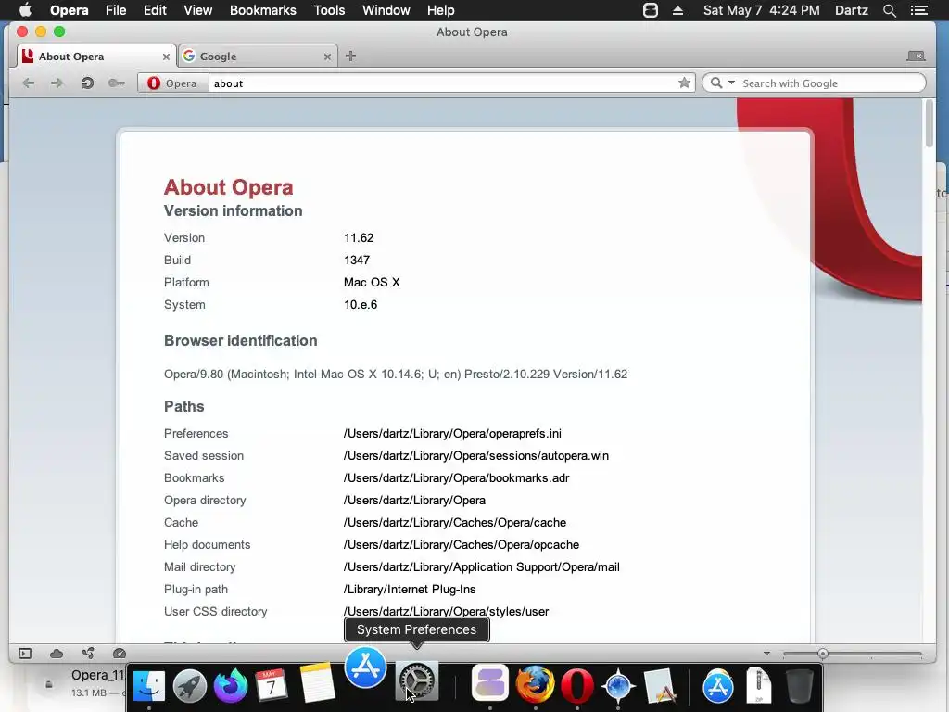
Task: Open System Preferences in the Dock
Action: 417,681
